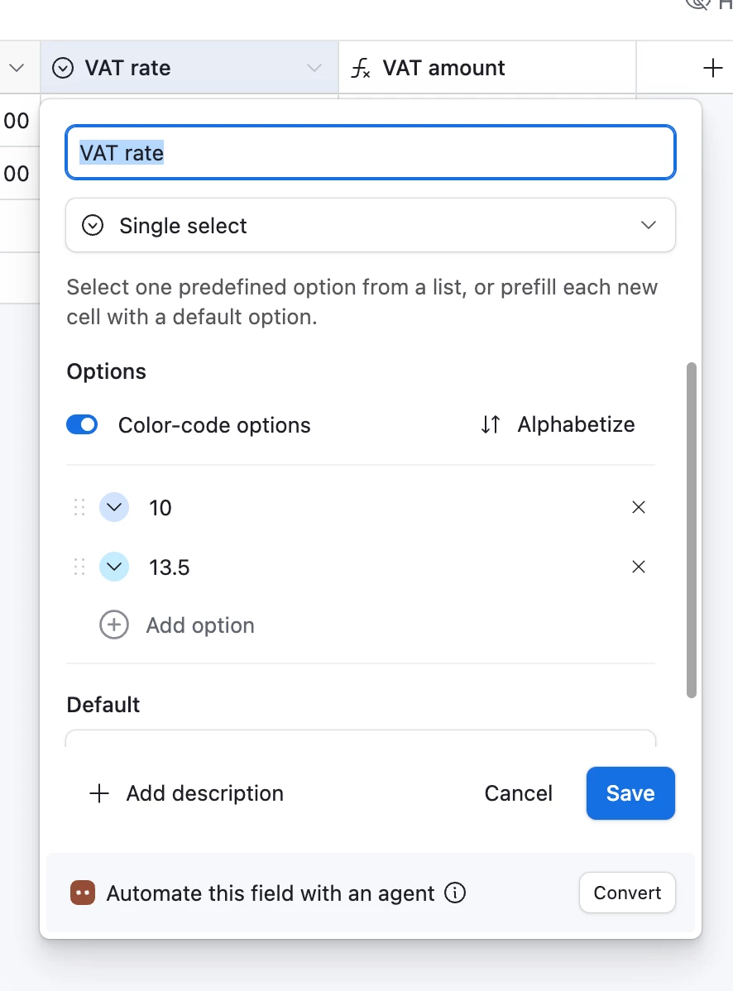Cancel the field editing dialog

(x=519, y=793)
